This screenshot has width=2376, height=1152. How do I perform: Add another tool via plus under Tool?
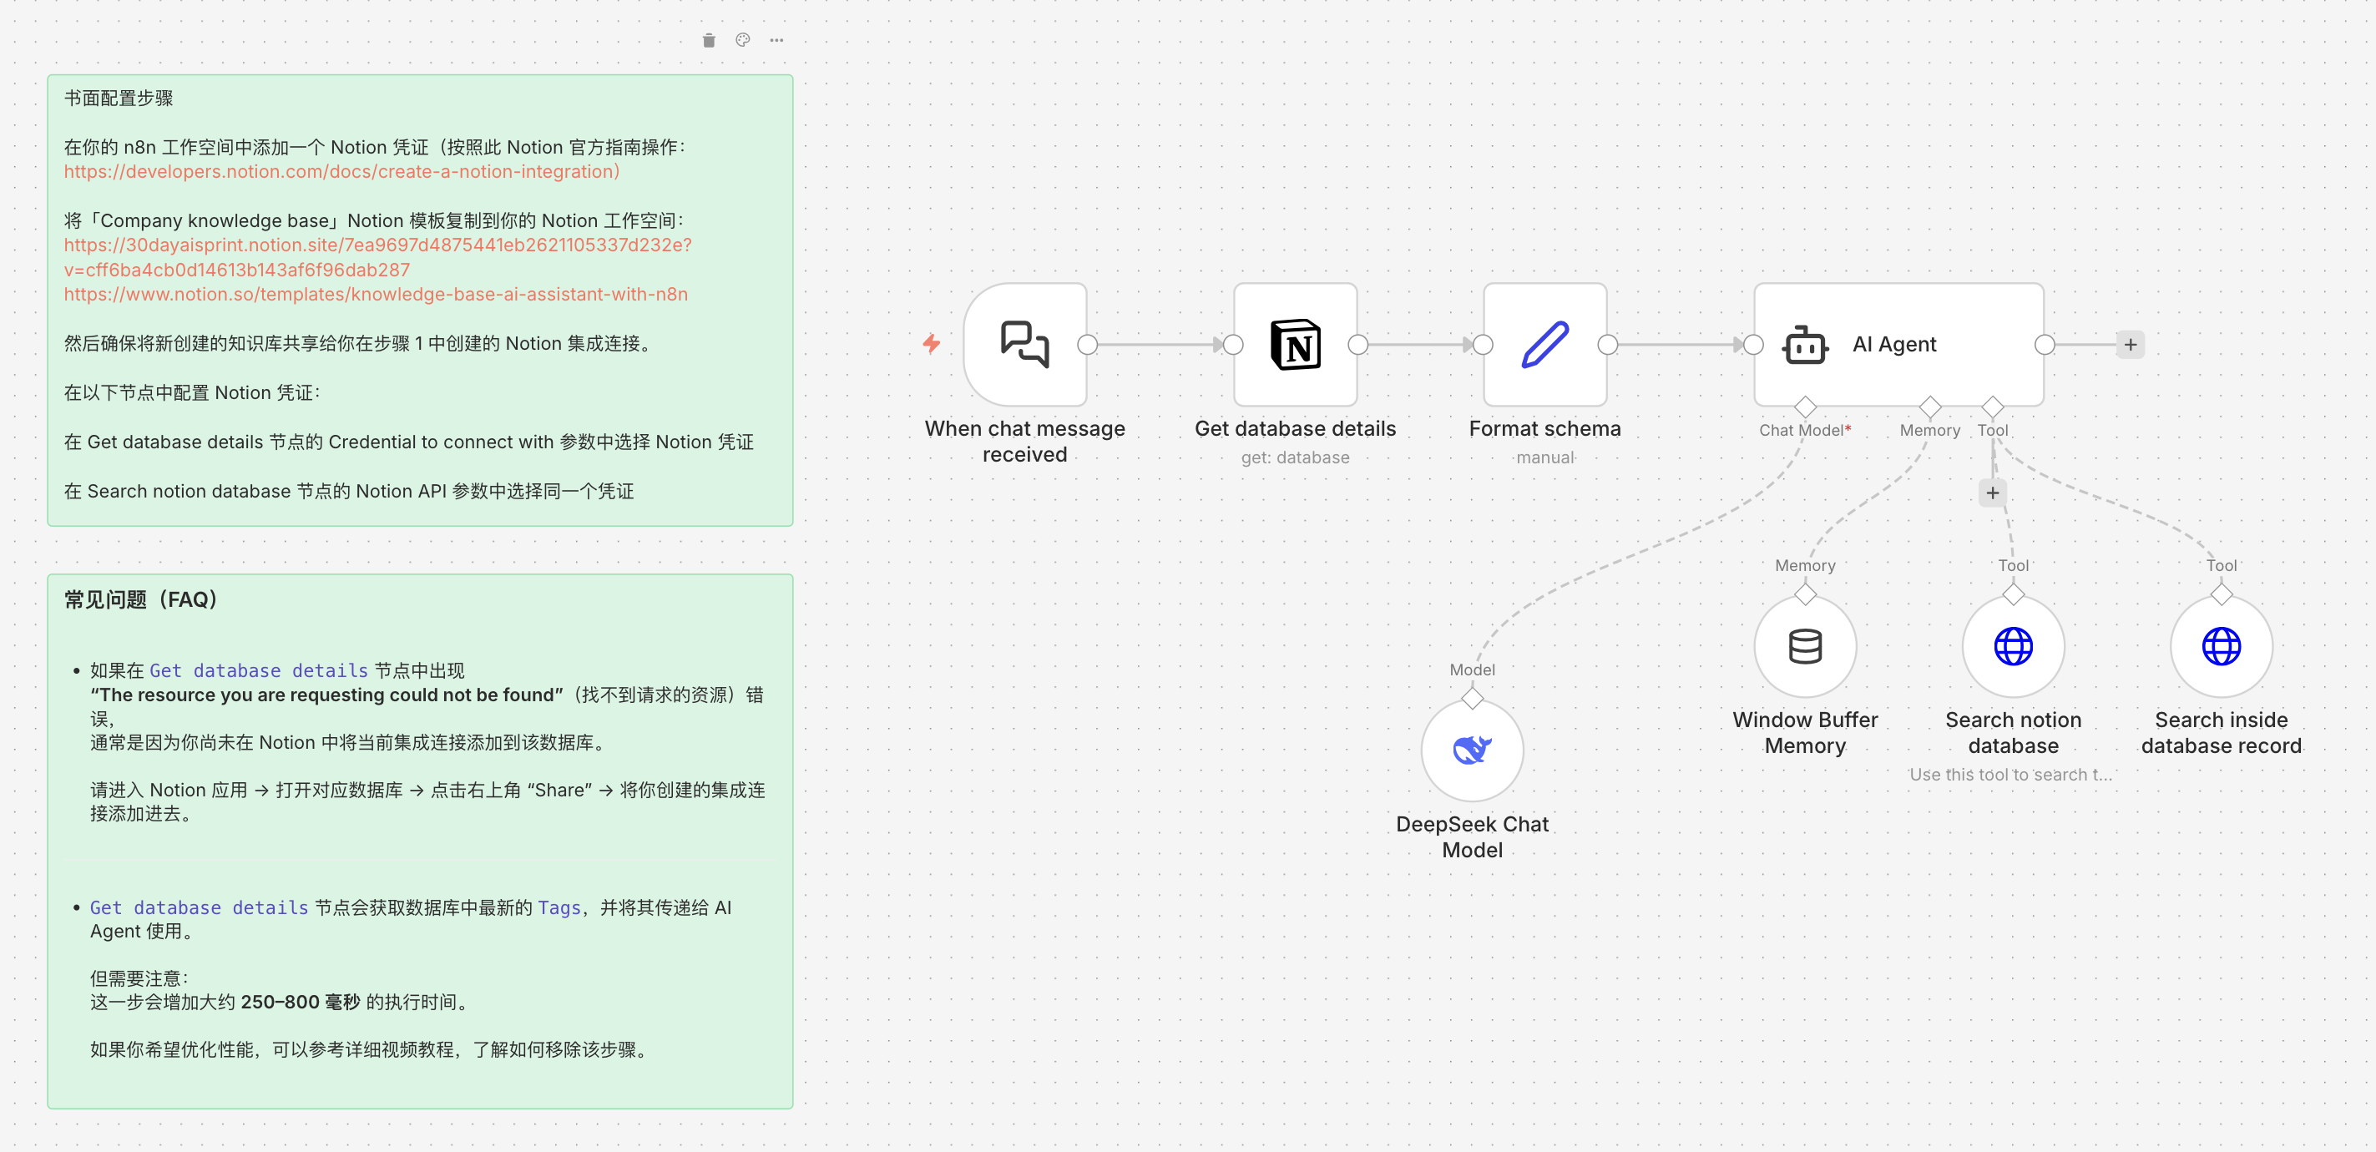[1992, 493]
